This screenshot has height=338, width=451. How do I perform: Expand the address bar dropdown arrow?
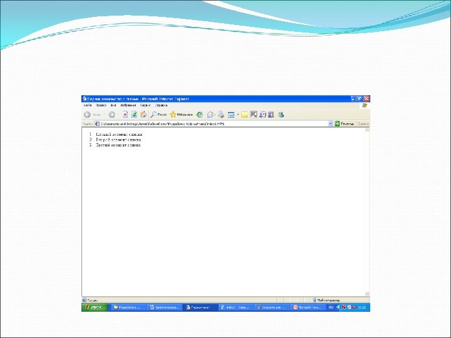tap(330, 123)
